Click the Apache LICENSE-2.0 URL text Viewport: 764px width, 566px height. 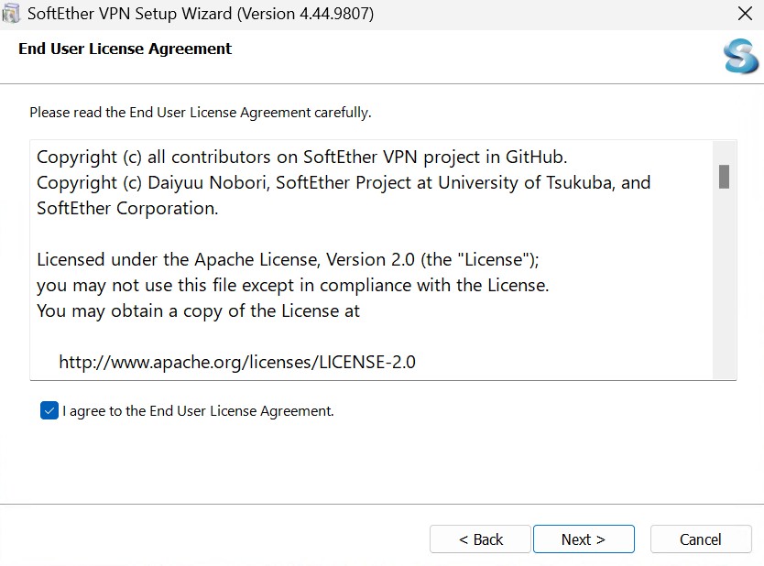point(236,362)
